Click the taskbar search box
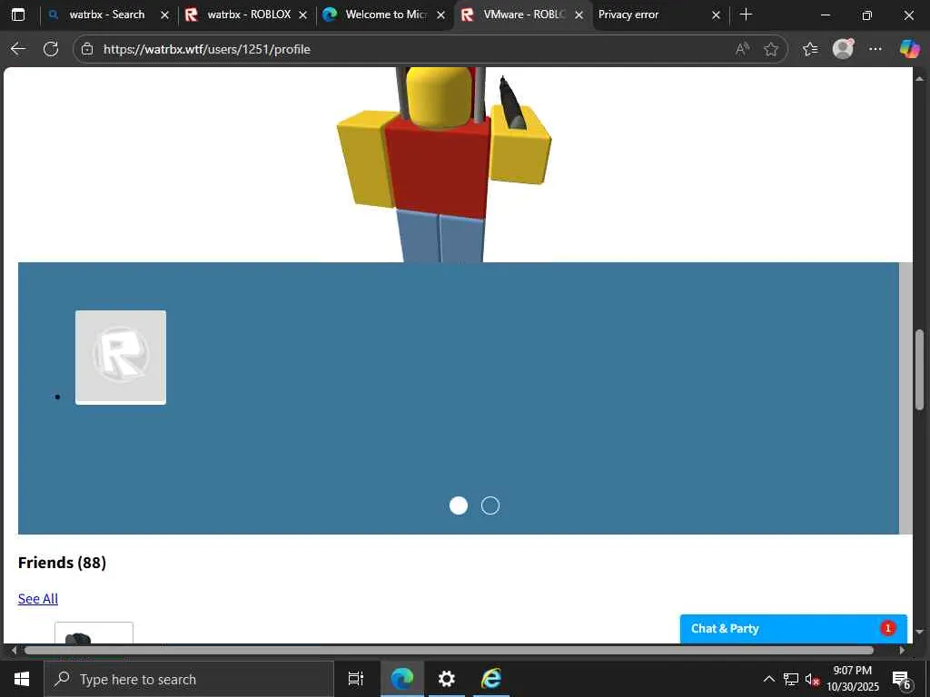Viewport: 930px width, 697px height. point(189,679)
